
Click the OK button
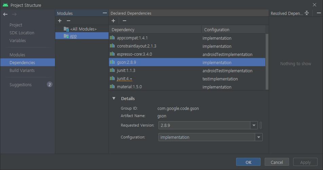(x=248, y=162)
